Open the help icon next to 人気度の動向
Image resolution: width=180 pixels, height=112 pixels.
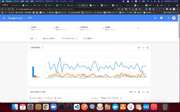pyautogui.click(x=43, y=48)
